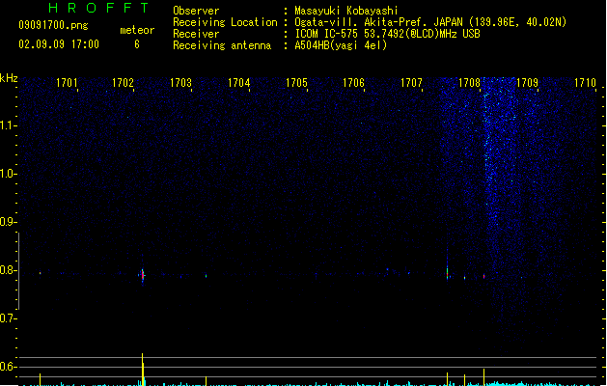
Task: Click time marker 1705
Action: pos(296,83)
